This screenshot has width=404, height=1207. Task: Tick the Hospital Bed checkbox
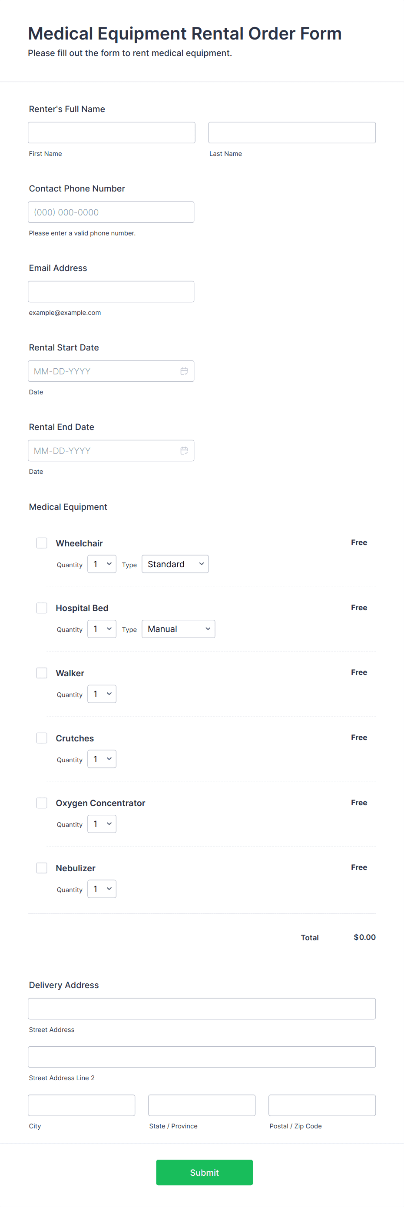[42, 608]
